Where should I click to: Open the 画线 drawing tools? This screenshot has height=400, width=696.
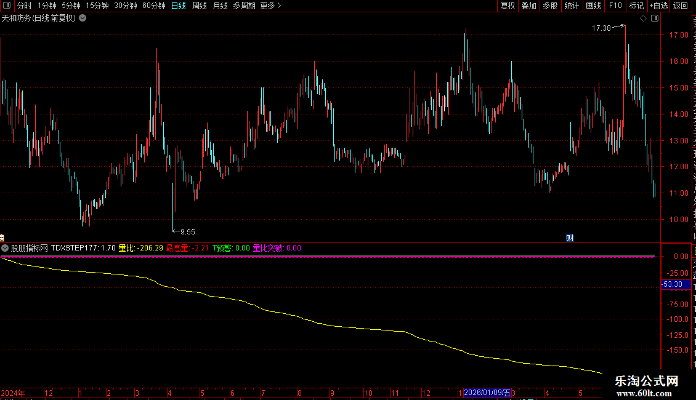[593, 6]
